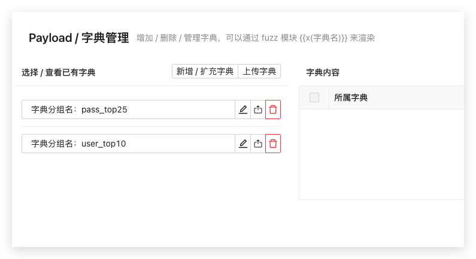This screenshot has height=259, width=476.
Task: Select the 字典分组名: pass_top25 entry
Action: coord(128,109)
